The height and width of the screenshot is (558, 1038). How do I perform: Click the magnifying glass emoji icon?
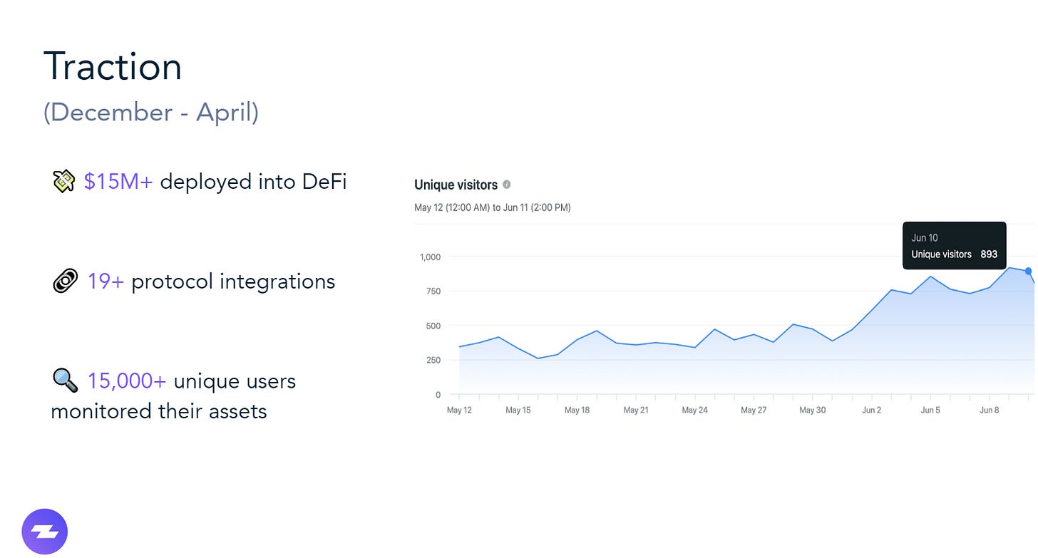pyautogui.click(x=65, y=381)
